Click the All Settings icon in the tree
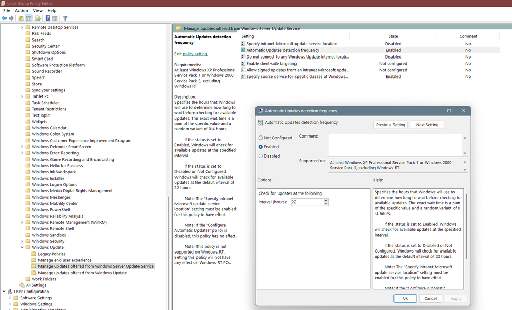 [x=22, y=285]
